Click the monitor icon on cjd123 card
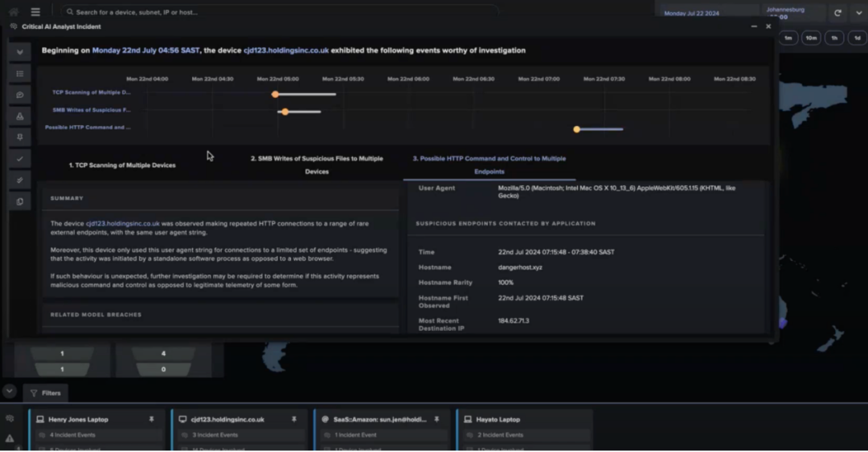The height and width of the screenshot is (452, 868). coord(182,420)
